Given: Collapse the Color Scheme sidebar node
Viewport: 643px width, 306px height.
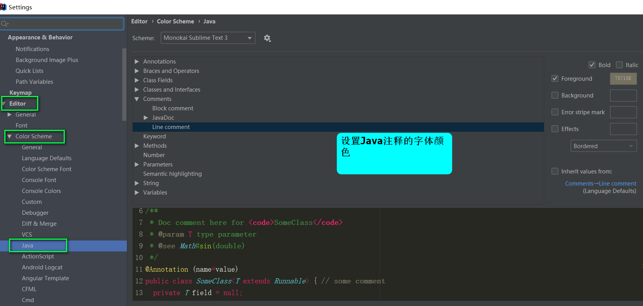Looking at the screenshot, I should coord(9,136).
